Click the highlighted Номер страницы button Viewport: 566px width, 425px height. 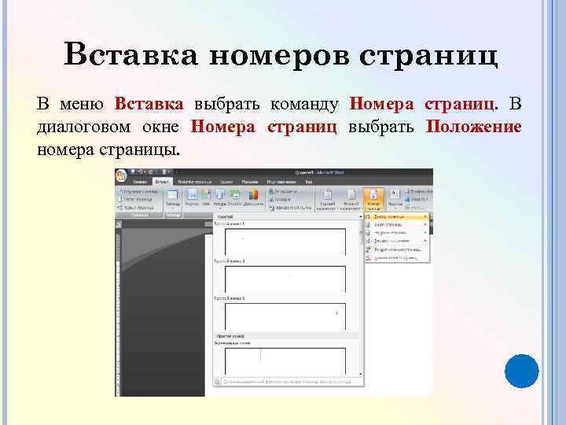[x=373, y=200]
